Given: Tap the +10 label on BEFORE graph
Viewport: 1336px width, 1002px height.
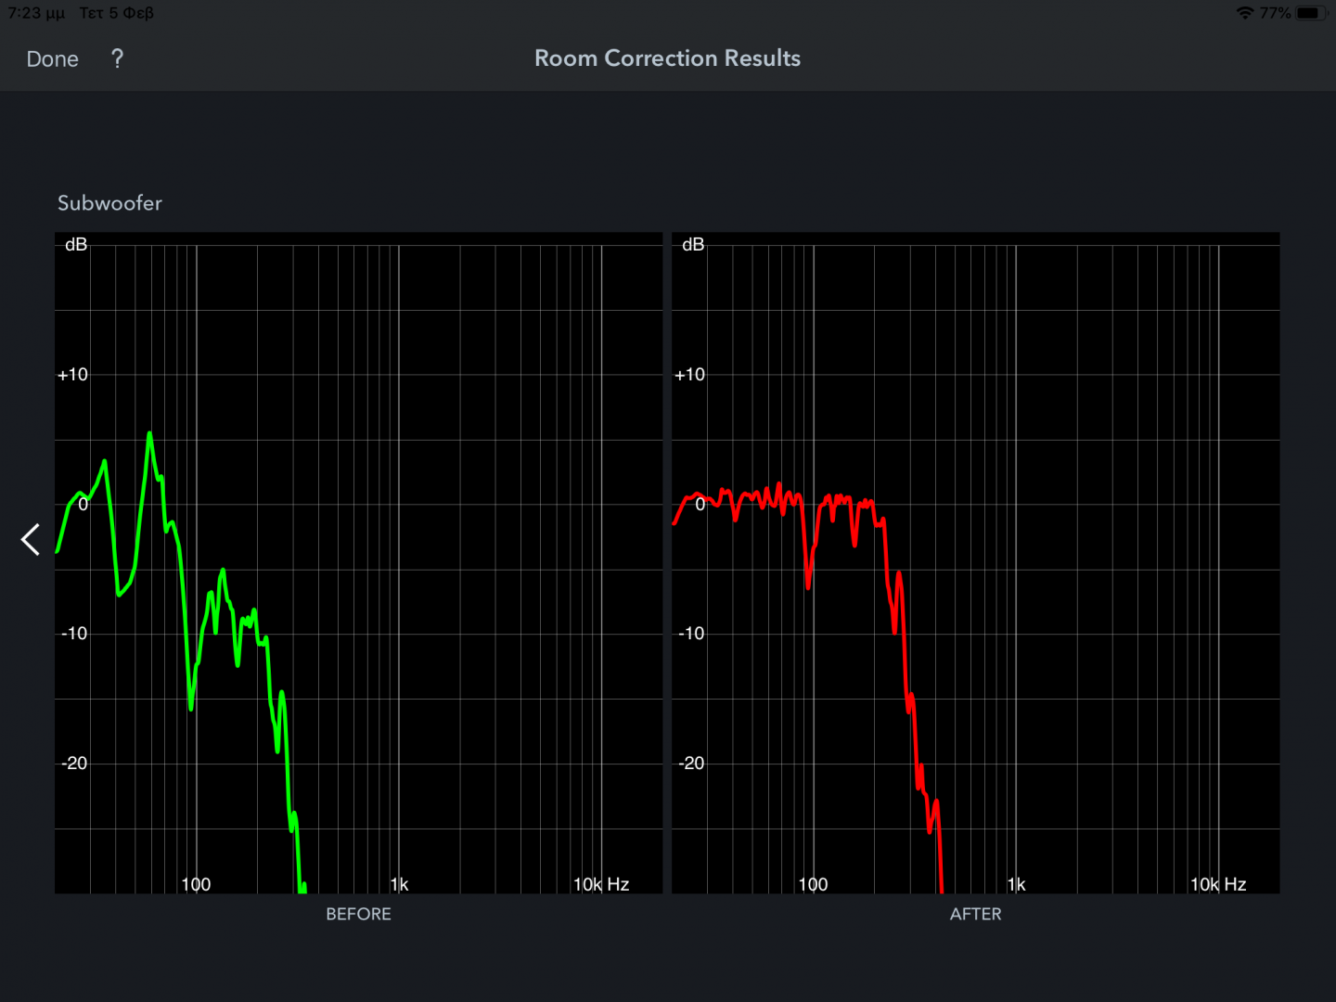Looking at the screenshot, I should [72, 375].
